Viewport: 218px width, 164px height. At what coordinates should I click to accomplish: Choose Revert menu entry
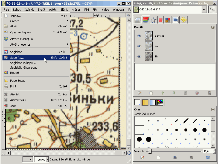pyautogui.click(x=36, y=73)
